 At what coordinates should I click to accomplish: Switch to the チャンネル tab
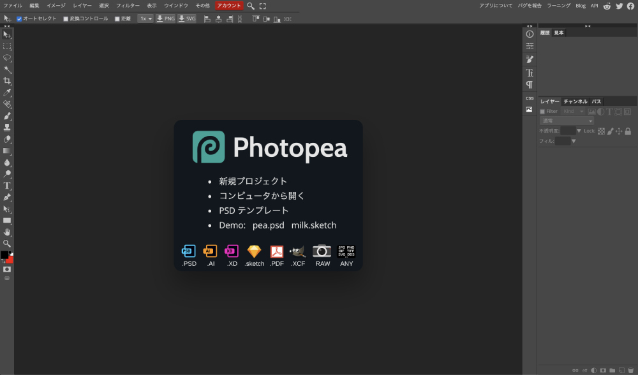pos(575,101)
